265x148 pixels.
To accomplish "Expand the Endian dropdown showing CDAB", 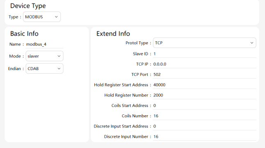I will (x=45, y=68).
